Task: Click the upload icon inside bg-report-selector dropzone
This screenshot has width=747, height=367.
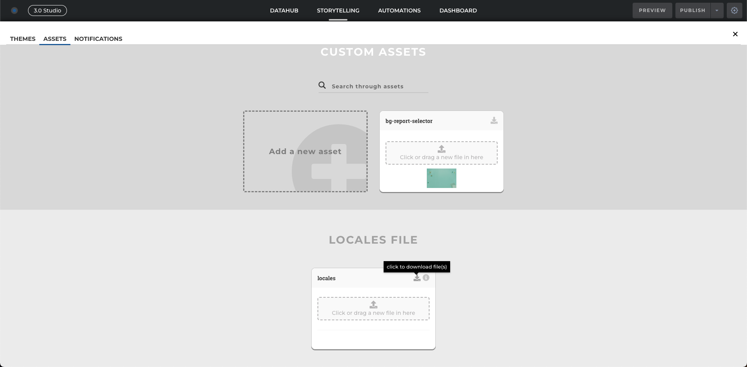Action: point(441,148)
